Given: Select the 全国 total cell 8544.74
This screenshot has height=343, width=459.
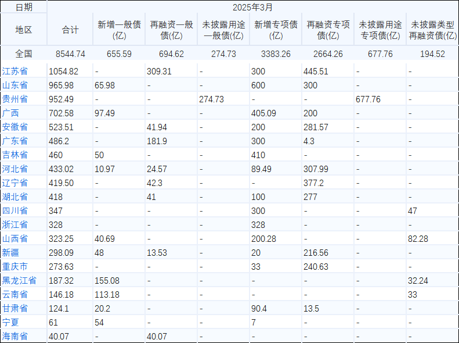Looking at the screenshot, I should point(70,54).
